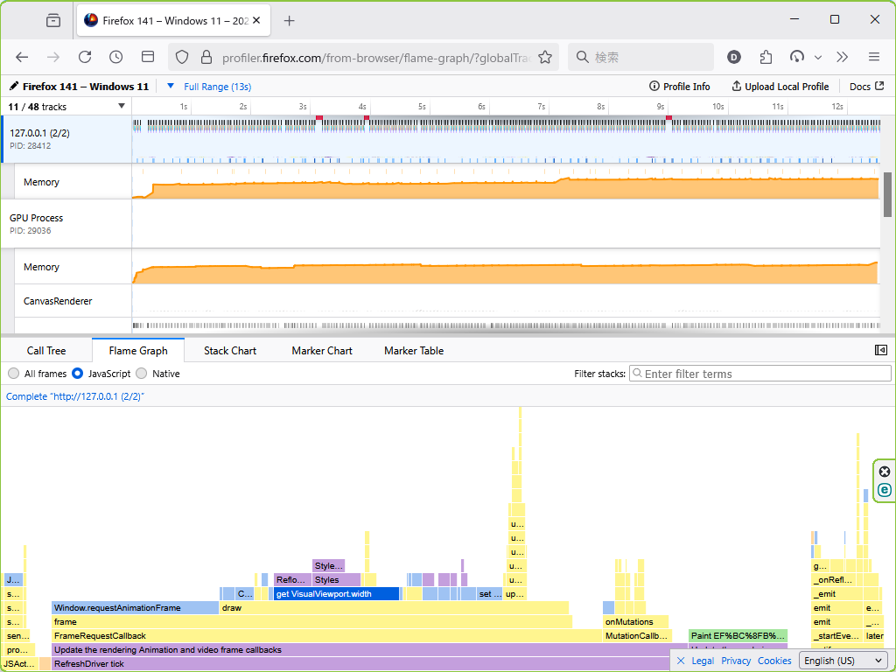Viewport: 896px width, 672px height.
Task: Open Privacy footer link
Action: pos(735,661)
